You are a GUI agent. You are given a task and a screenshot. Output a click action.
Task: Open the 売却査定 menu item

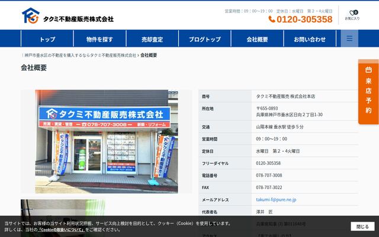click(152, 39)
